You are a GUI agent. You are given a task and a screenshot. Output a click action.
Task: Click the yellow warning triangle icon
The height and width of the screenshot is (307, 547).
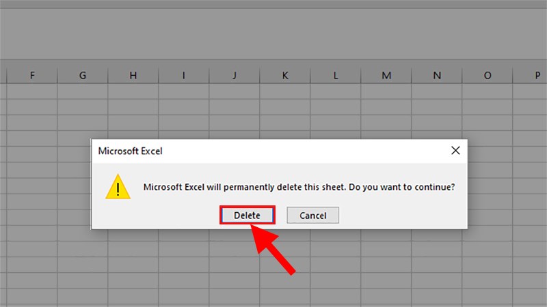118,187
